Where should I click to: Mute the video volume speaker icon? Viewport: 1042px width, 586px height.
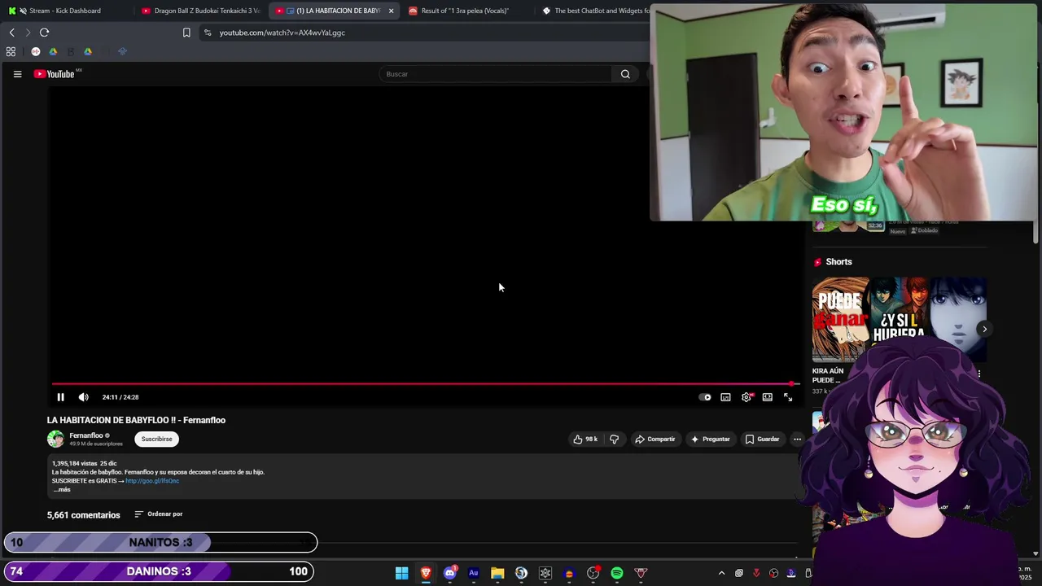tap(83, 397)
